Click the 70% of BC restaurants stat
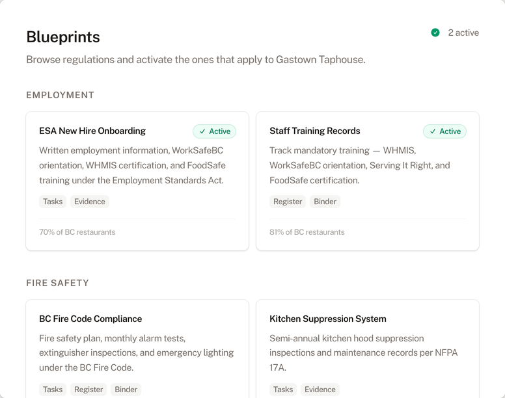Image resolution: width=505 pixels, height=398 pixels. click(x=77, y=232)
